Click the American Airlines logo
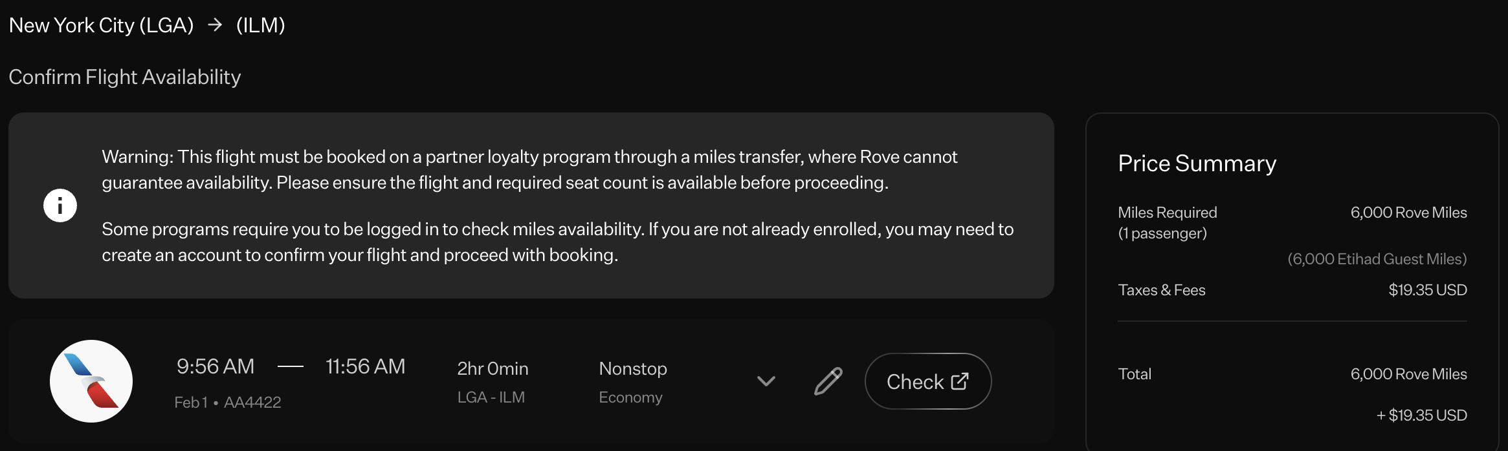 pyautogui.click(x=91, y=381)
